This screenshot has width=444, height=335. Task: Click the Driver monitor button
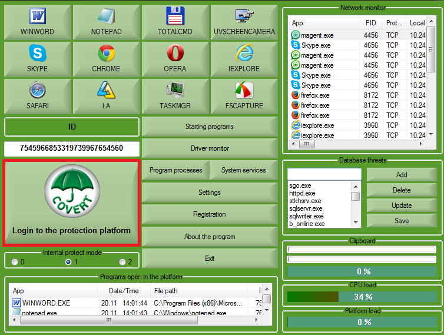[209, 148]
